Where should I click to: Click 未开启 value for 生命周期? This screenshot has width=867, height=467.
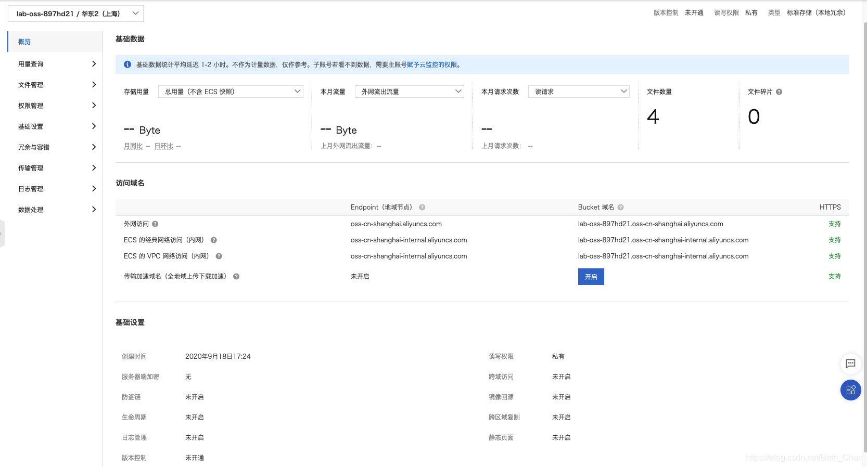(195, 418)
